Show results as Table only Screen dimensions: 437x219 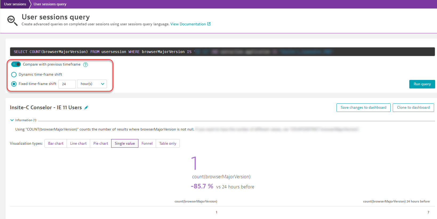(x=168, y=143)
